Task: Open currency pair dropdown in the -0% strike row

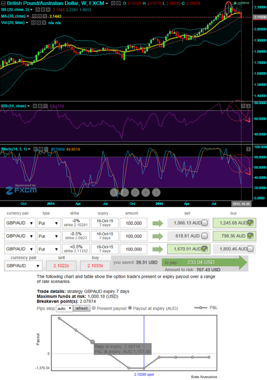Action: [20, 223]
